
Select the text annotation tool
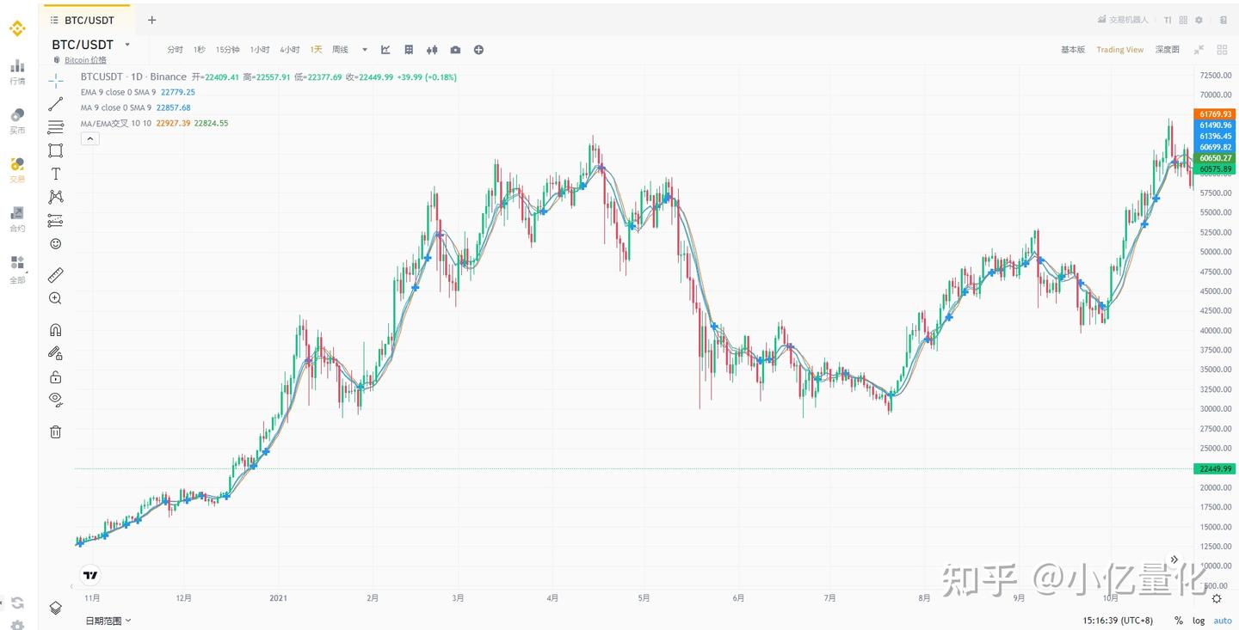tap(55, 173)
